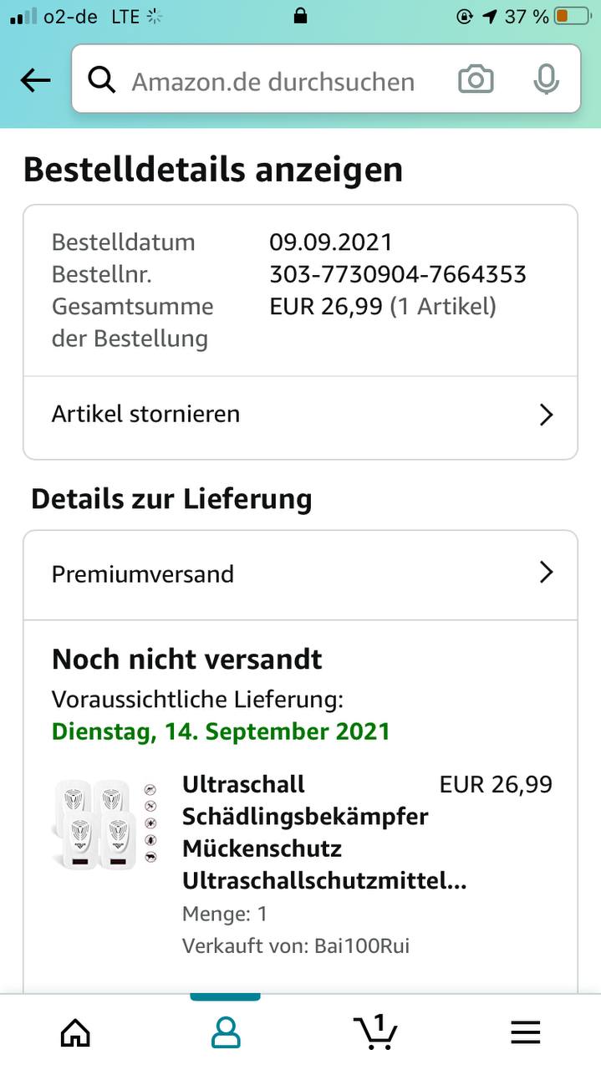Open camera search in the search bar

[x=476, y=80]
